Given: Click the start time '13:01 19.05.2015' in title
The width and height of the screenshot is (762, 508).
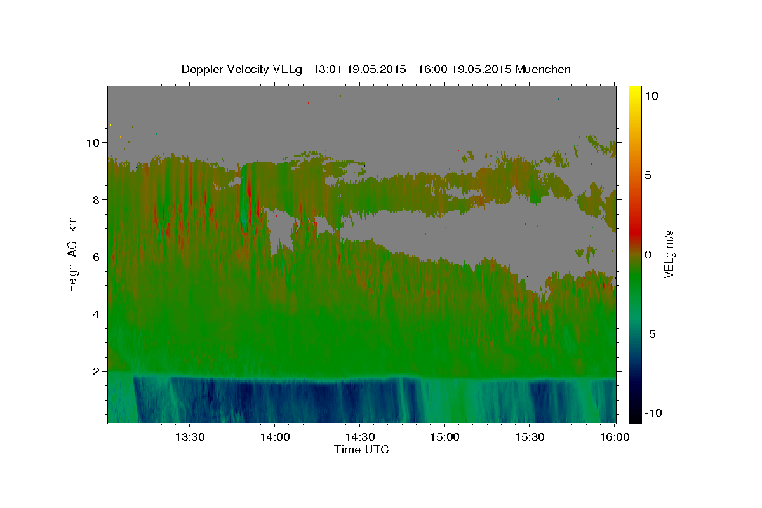Looking at the screenshot, I should [x=359, y=69].
